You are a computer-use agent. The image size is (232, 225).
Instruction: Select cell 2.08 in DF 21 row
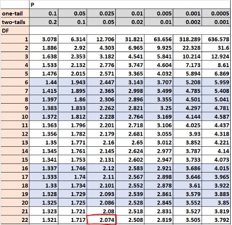click(101, 211)
